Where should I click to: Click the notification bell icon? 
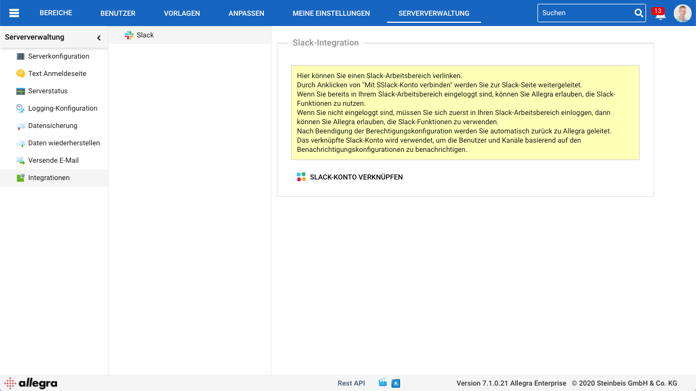point(660,15)
